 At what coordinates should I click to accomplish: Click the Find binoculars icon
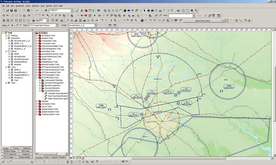pyautogui.click(x=152, y=10)
